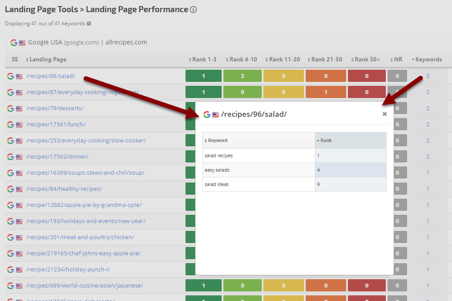This screenshot has height=301, width=452.
Task: Click the US flag icon in popup header
Action: (x=216, y=115)
